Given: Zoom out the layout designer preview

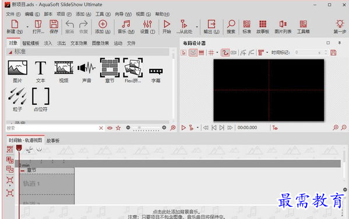Looking at the screenshot, I should [x=344, y=128].
